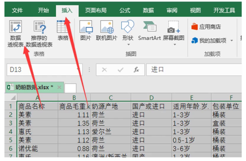Insert a SmartArt graphic
The image size is (246, 161).
pos(149,31)
